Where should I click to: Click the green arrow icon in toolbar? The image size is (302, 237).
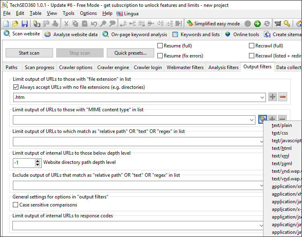(257, 24)
